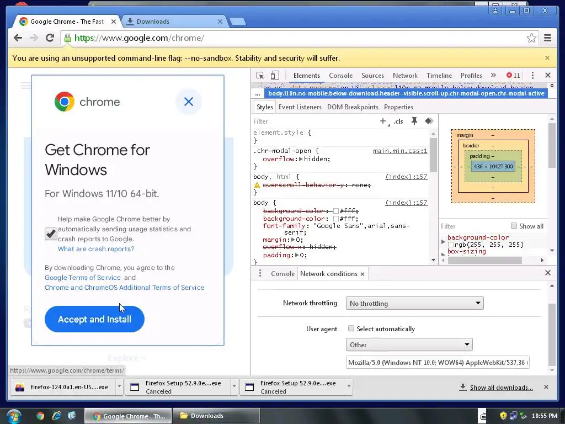The width and height of the screenshot is (565, 424).
Task: Open the Other user agent dropdown
Action: pos(409,344)
